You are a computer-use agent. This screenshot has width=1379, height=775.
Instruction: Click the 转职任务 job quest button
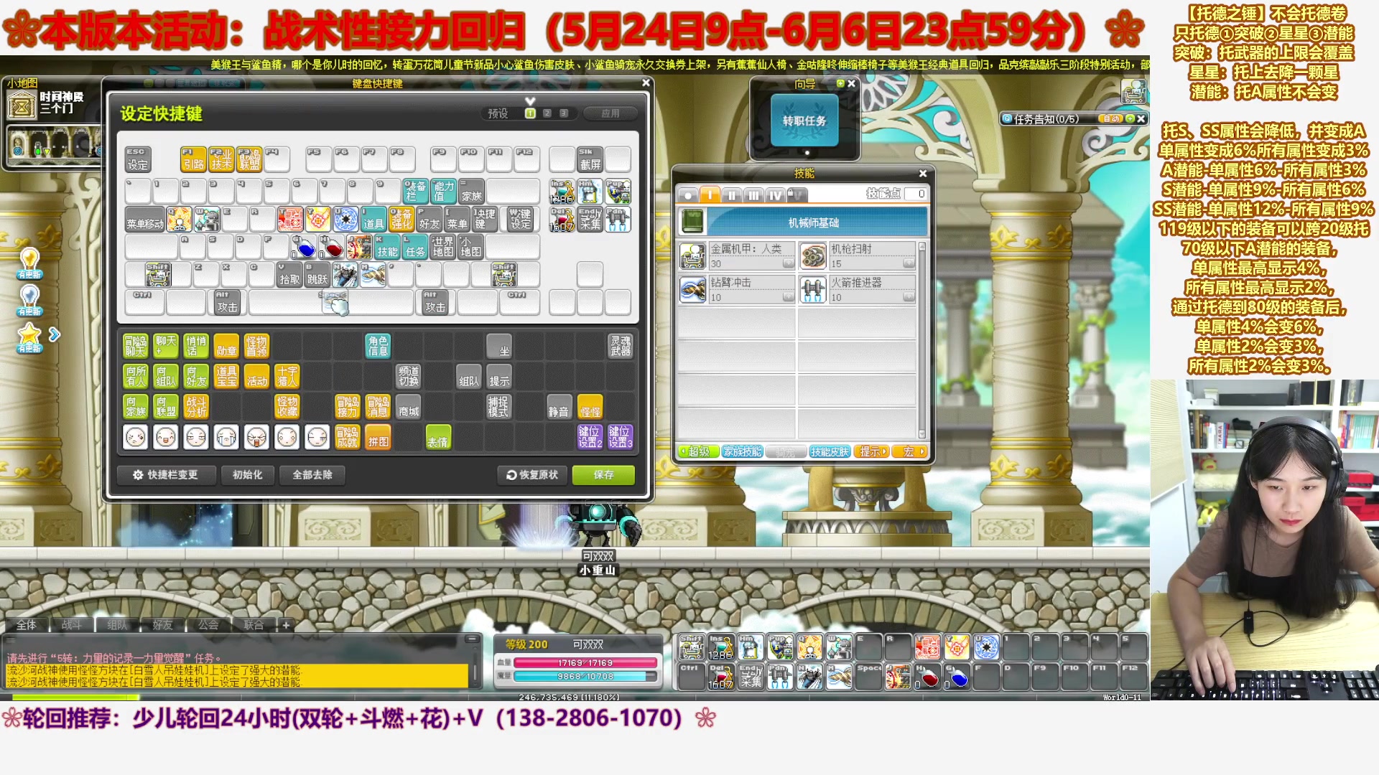804,121
